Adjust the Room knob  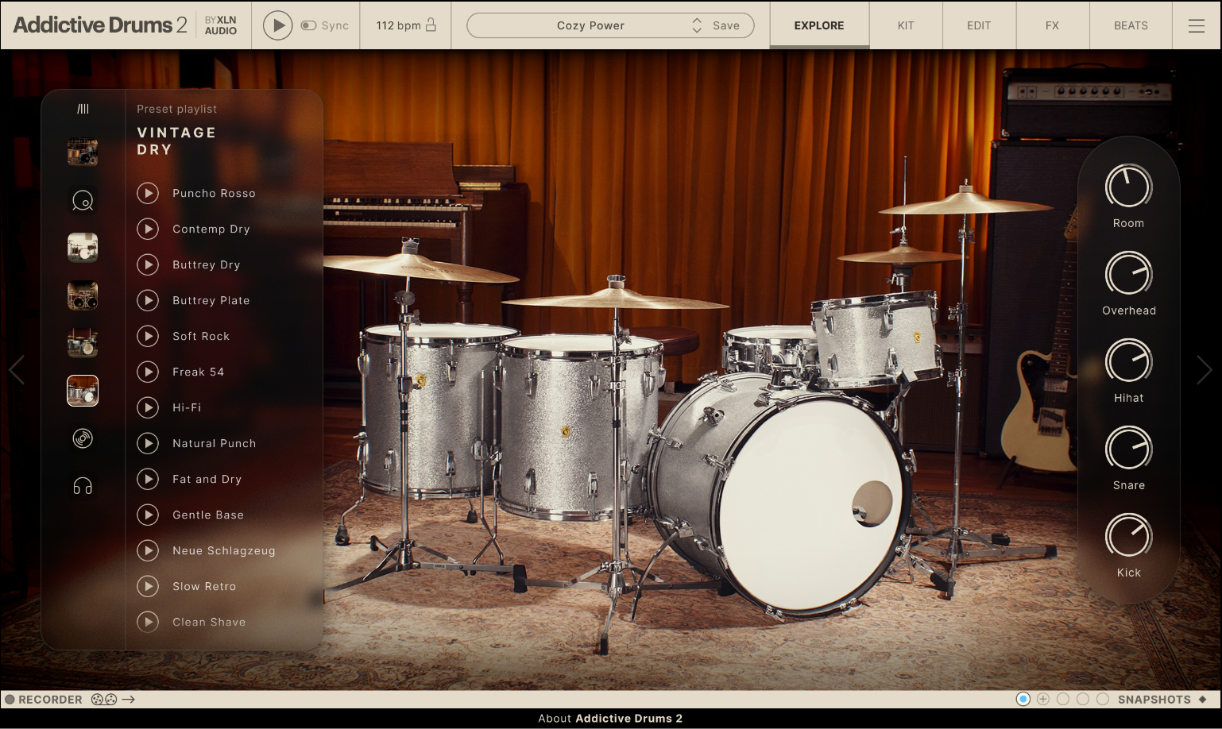point(1128,187)
